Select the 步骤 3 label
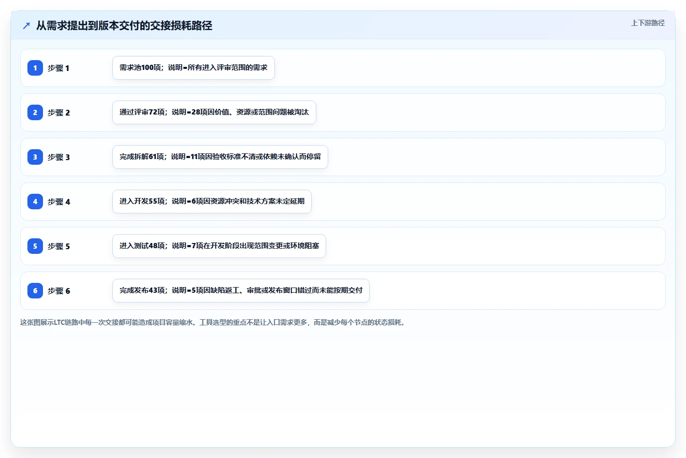This screenshot has width=686, height=458. pos(59,158)
